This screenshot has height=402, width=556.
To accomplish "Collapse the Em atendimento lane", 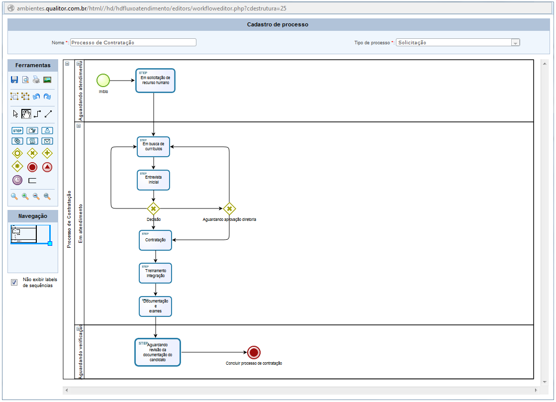I will point(79,126).
